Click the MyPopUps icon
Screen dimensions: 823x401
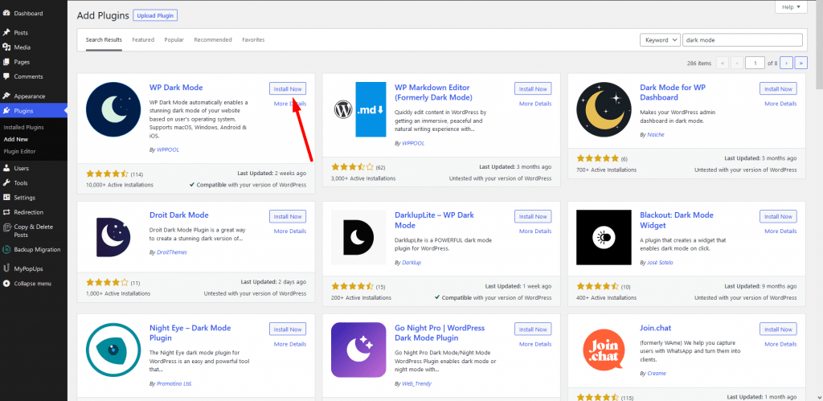[x=6, y=268]
